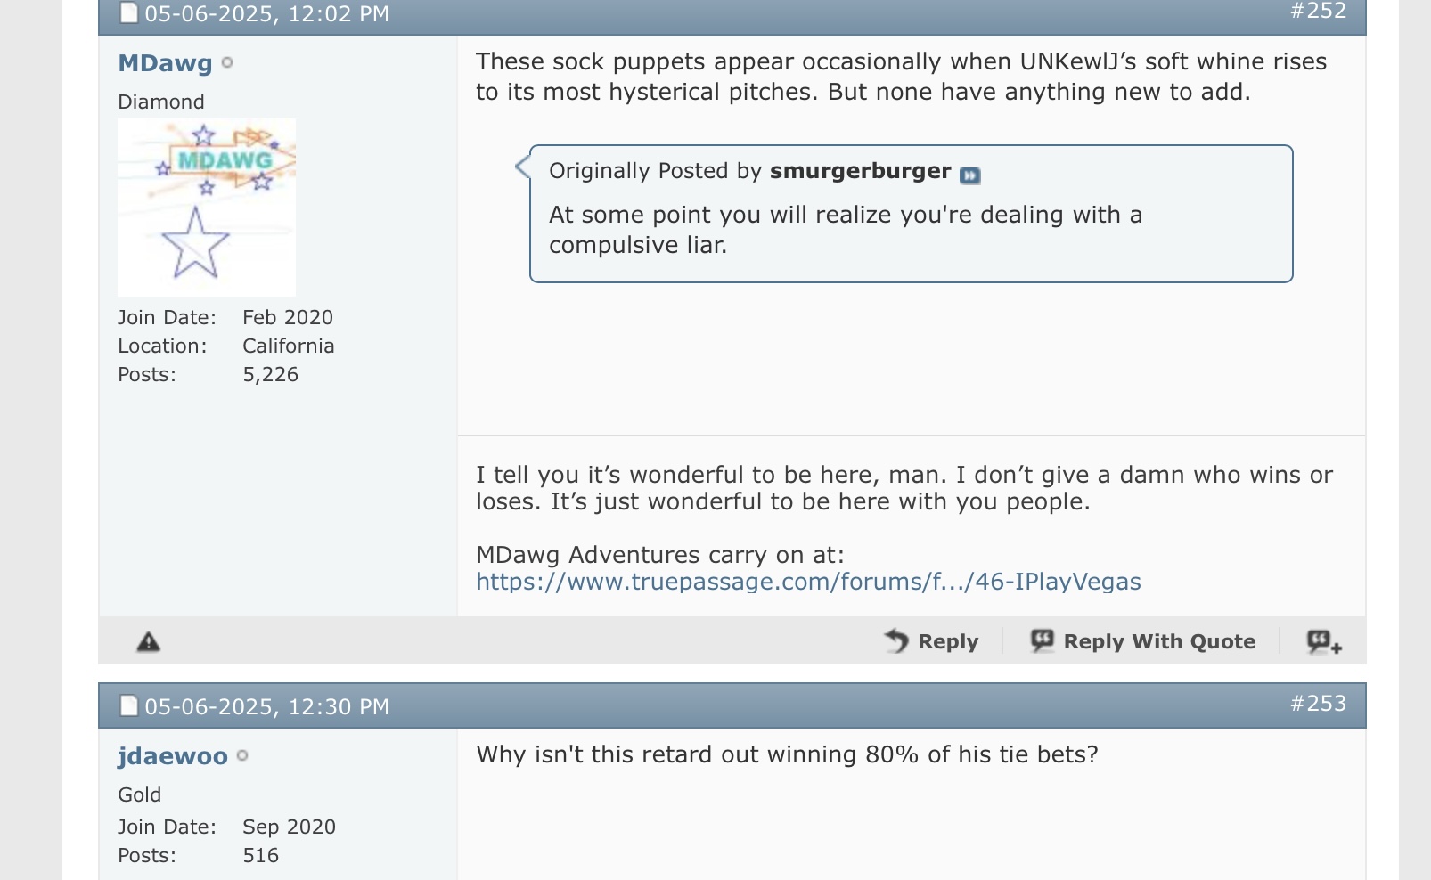Click the document icon before 12:30 PM
This screenshot has width=1431, height=880.
pos(130,706)
